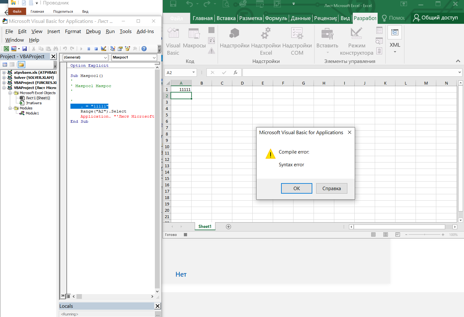Click the Insert UserForm icon in VBA toolbar
The image size is (464, 317).
click(14, 49)
